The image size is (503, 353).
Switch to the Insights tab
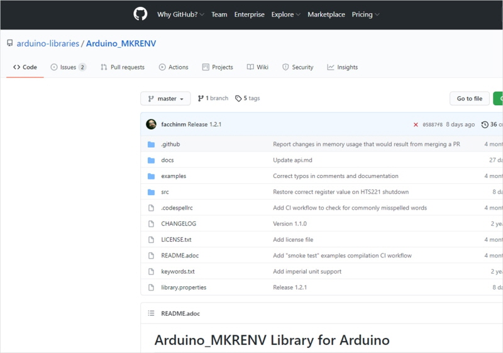(x=342, y=67)
